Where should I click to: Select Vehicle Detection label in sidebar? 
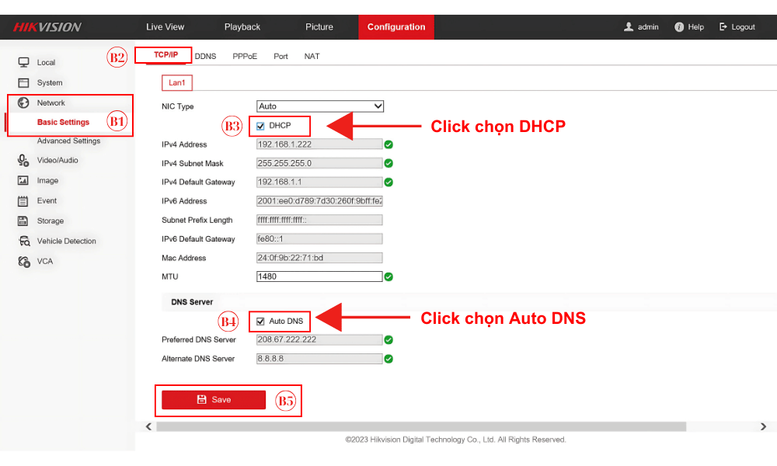[66, 242]
